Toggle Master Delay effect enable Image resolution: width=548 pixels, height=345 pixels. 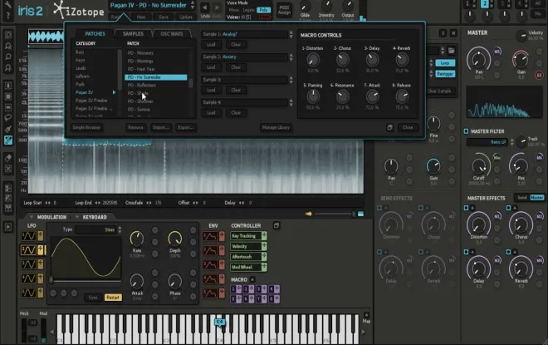(466, 252)
